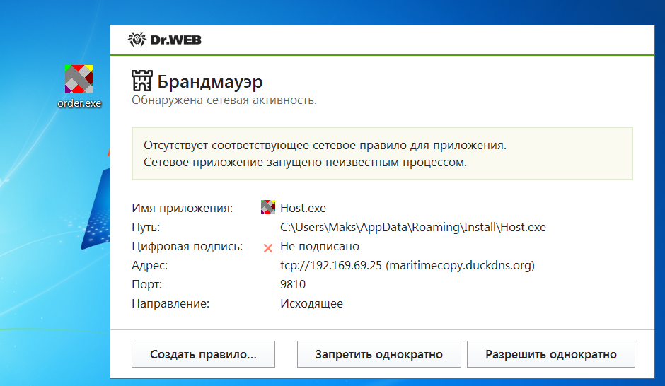
Task: Click the Брандмауэр castle firewall icon
Action: tap(141, 81)
